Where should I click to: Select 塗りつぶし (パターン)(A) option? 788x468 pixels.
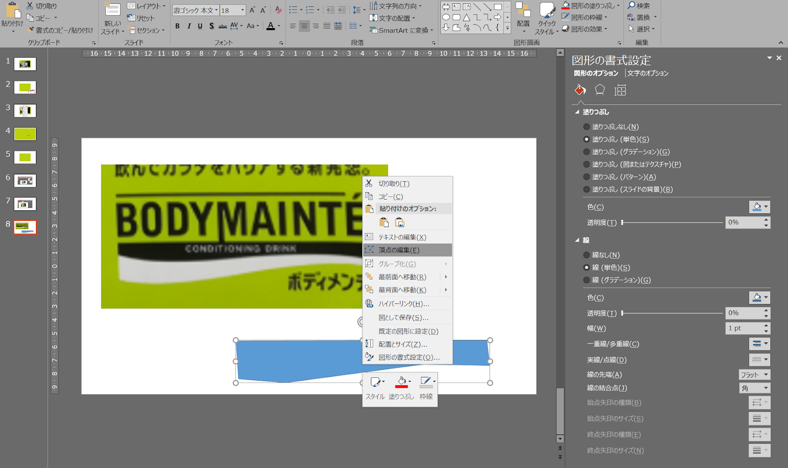(x=620, y=177)
